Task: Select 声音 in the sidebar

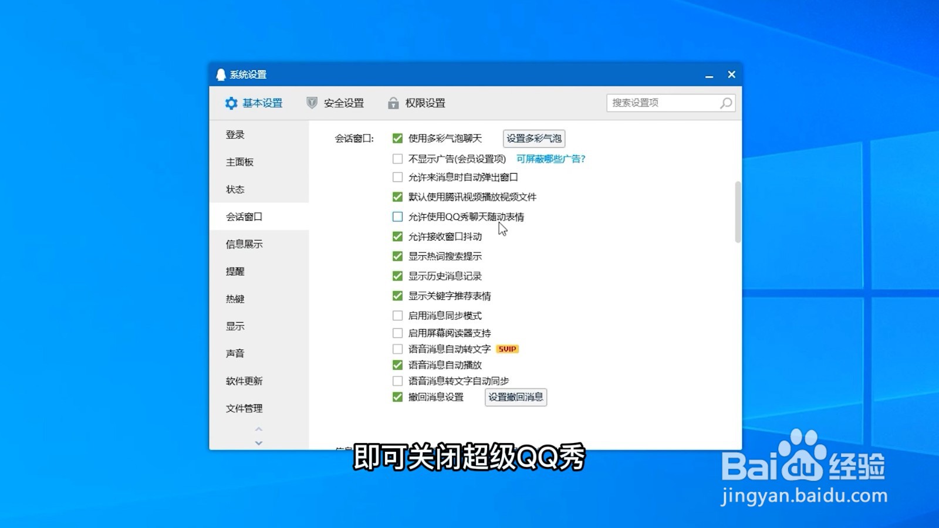Action: 259,353
